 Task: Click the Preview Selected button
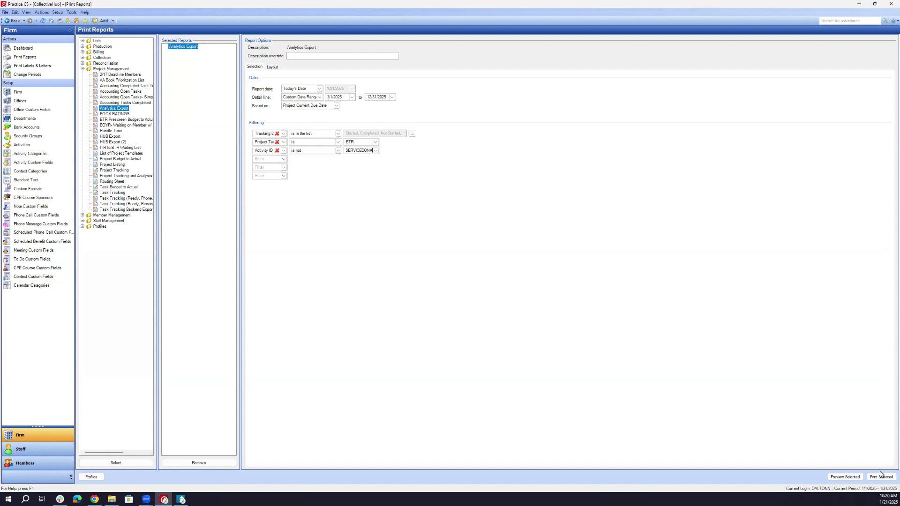click(845, 477)
